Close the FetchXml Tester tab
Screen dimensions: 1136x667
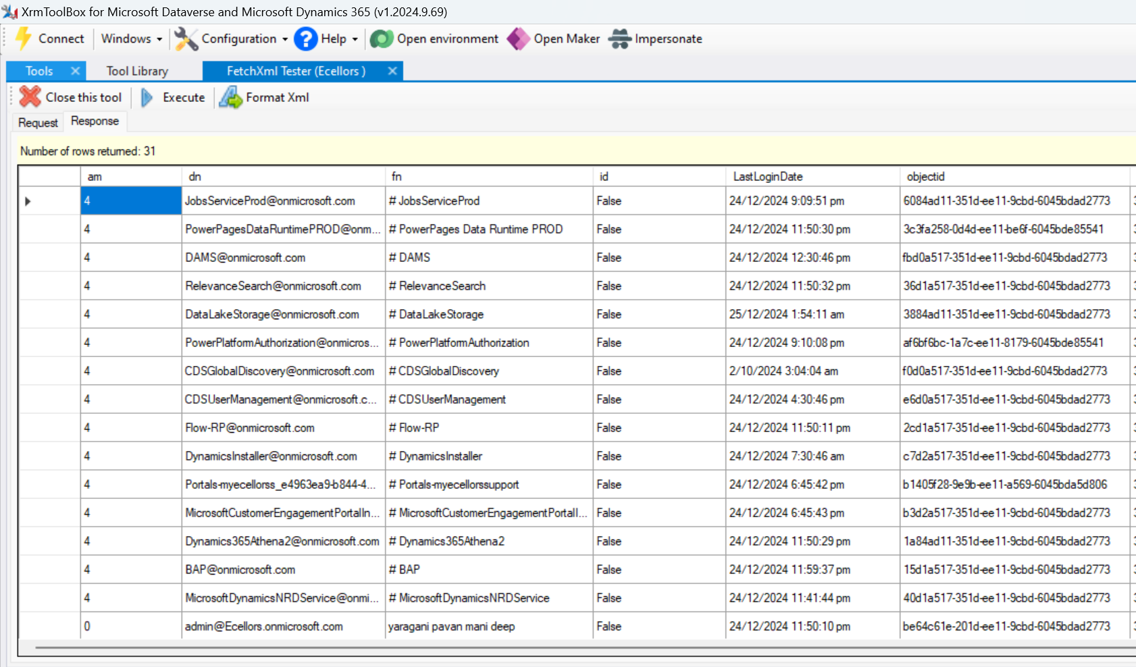tap(392, 71)
